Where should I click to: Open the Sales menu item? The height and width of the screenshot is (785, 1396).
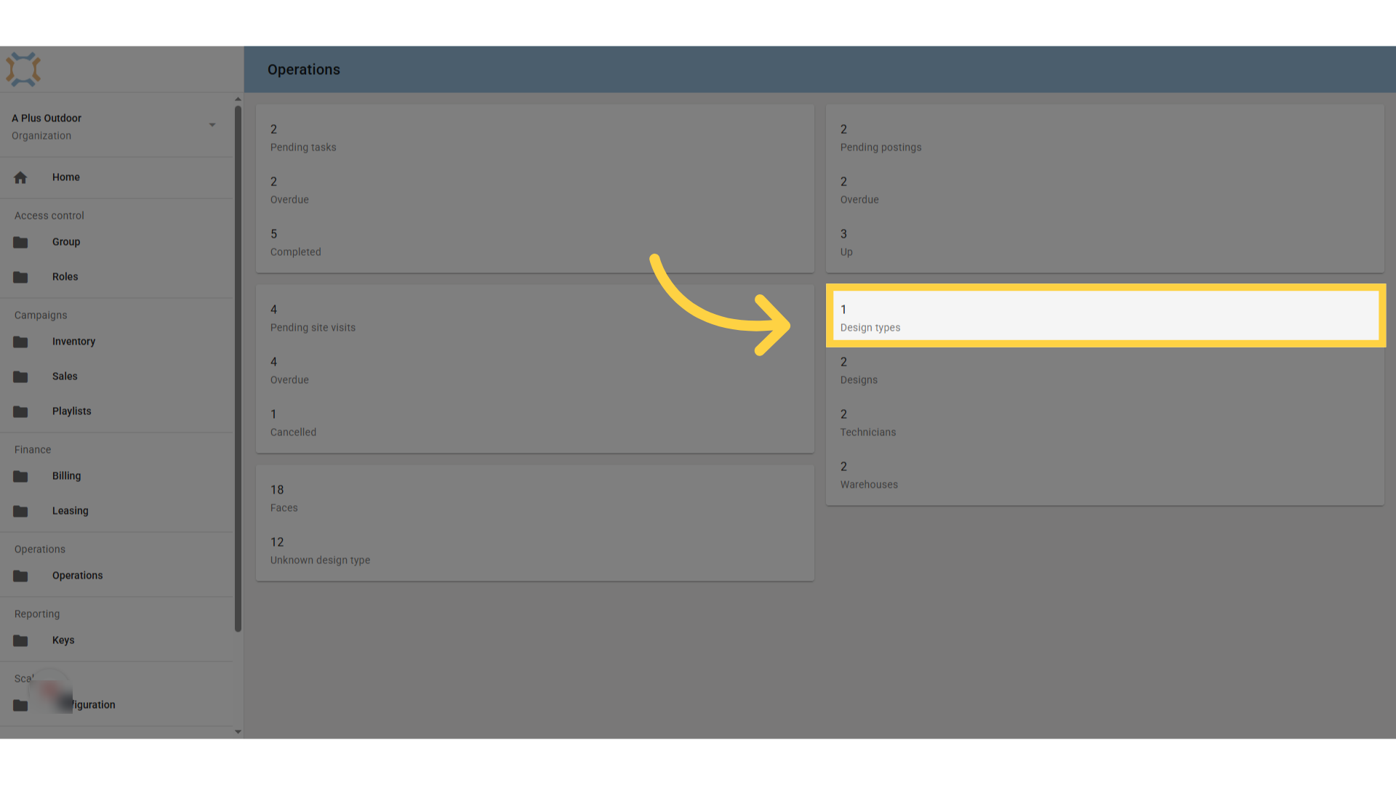click(116, 377)
